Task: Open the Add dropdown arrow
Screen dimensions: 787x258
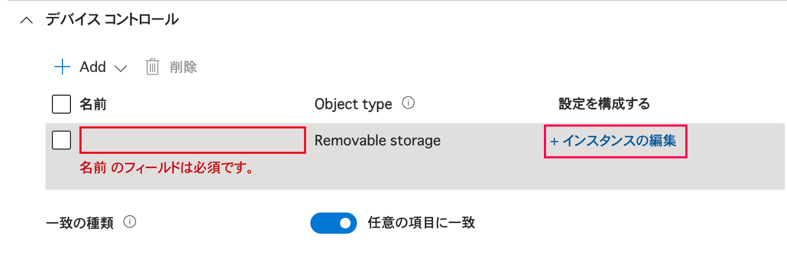Action: tap(121, 68)
